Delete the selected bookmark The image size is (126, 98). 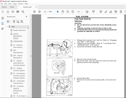pyautogui.click(x=14, y=22)
